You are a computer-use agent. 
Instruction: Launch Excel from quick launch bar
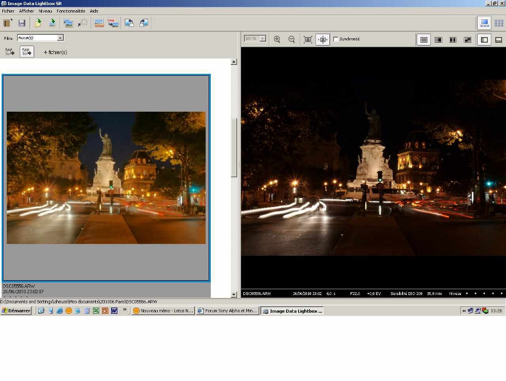pos(96,311)
